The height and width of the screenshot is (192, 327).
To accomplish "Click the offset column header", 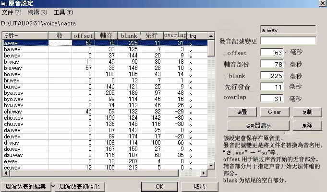I will [83, 36].
